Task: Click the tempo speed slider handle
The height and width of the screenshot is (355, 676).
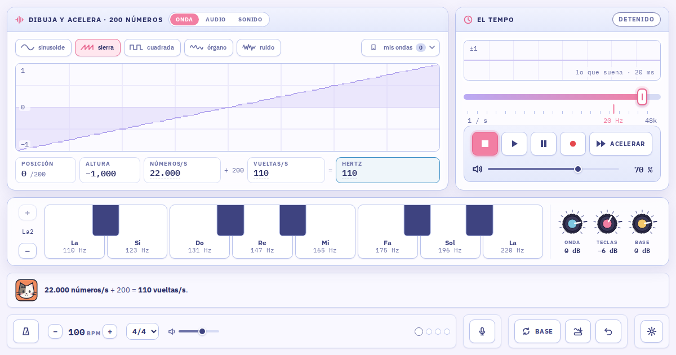Action: (x=642, y=97)
